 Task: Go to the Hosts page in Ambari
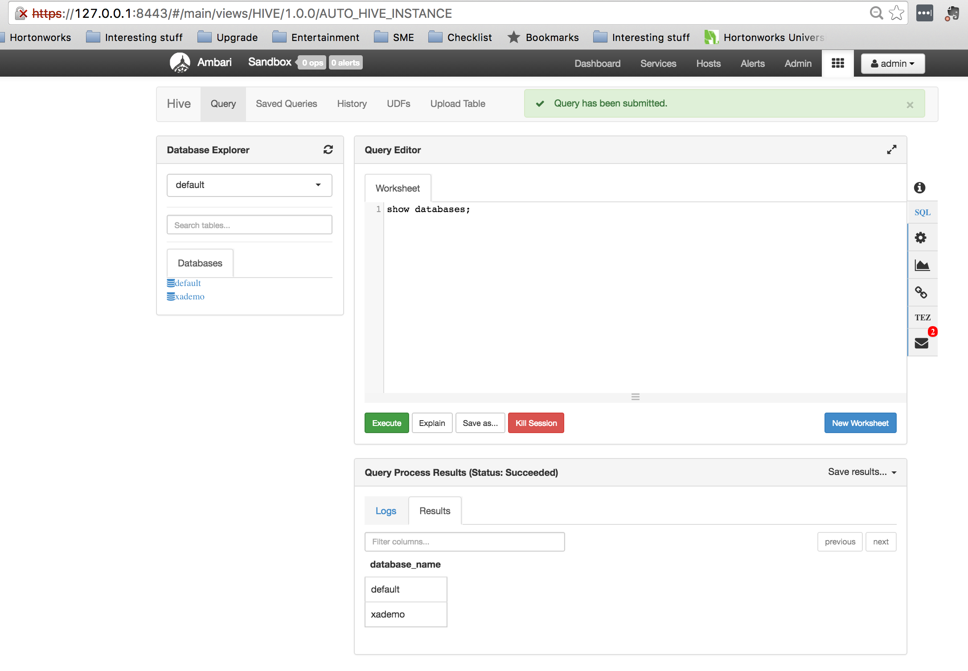pyautogui.click(x=708, y=63)
